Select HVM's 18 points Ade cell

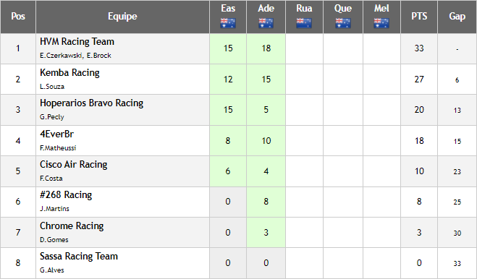(x=266, y=48)
